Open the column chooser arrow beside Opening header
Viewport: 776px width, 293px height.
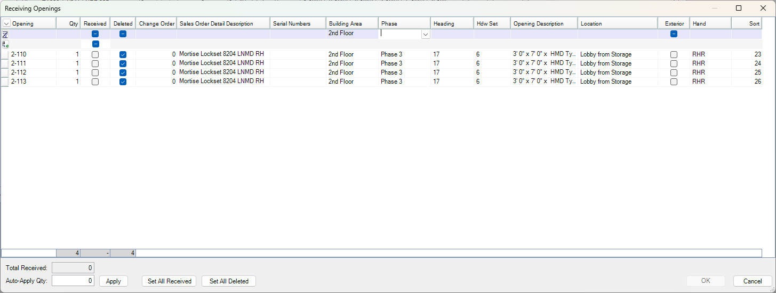click(x=6, y=23)
